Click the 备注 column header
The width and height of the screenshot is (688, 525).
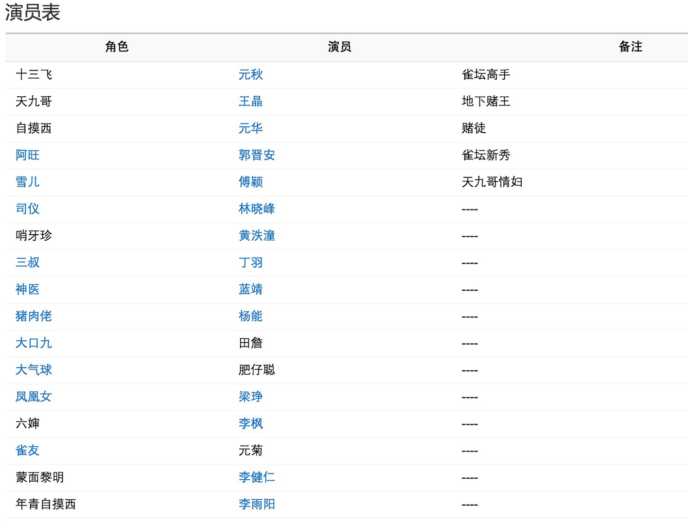pyautogui.click(x=630, y=47)
